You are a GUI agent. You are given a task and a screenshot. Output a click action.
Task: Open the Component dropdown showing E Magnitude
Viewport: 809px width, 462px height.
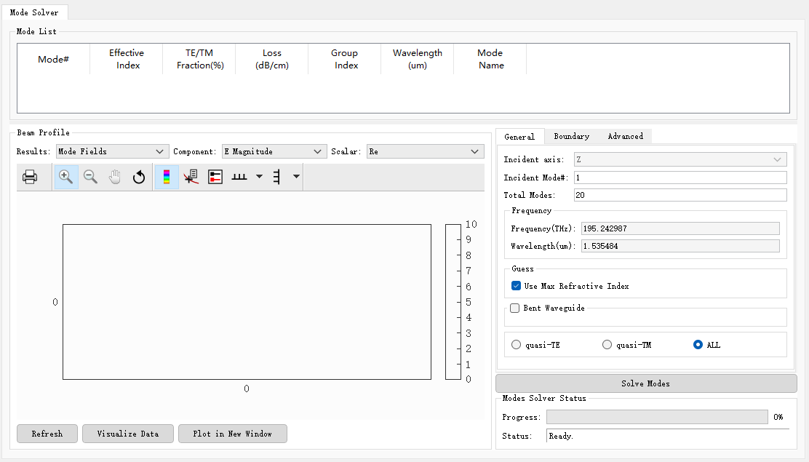click(x=274, y=151)
